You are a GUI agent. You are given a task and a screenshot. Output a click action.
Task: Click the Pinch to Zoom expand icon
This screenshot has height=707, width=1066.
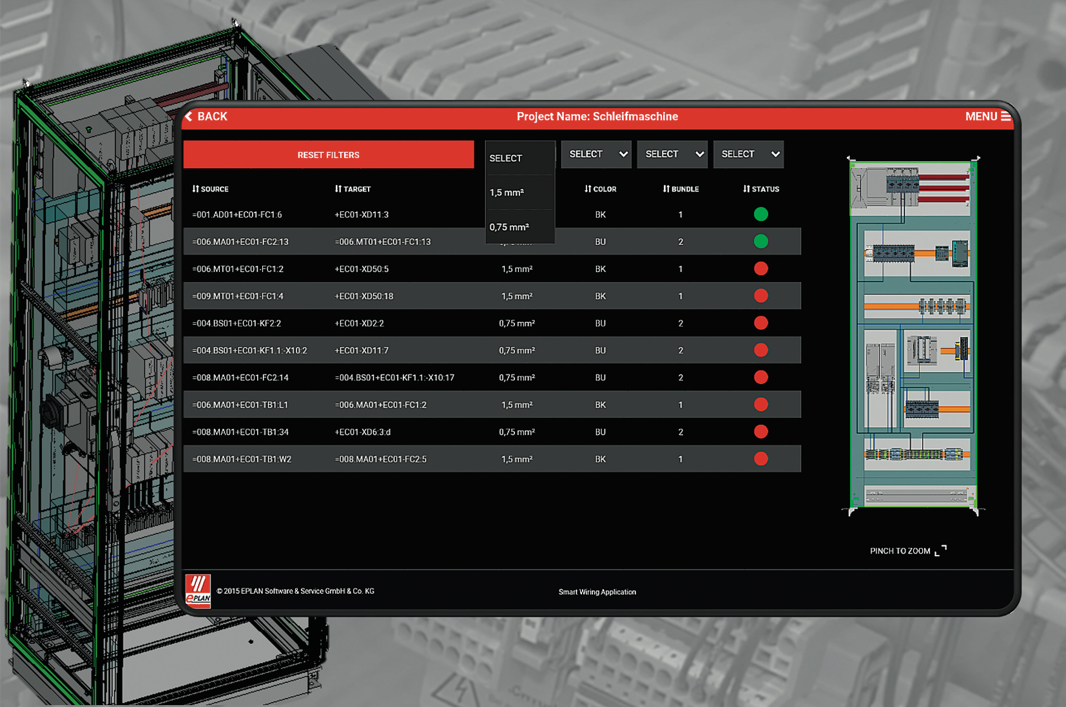tap(940, 550)
